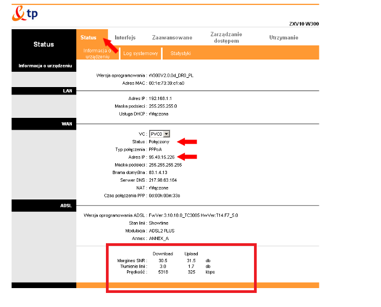Click WAN status value Połączony
The width and height of the screenshot is (381, 307).
click(159, 142)
